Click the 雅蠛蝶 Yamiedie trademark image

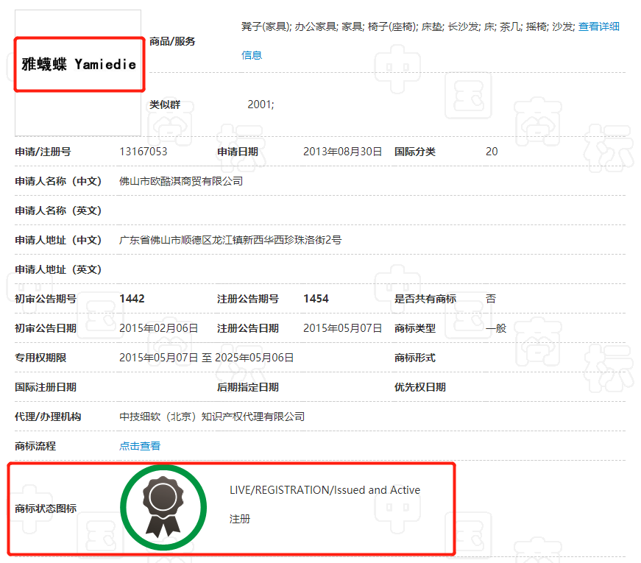coord(79,64)
